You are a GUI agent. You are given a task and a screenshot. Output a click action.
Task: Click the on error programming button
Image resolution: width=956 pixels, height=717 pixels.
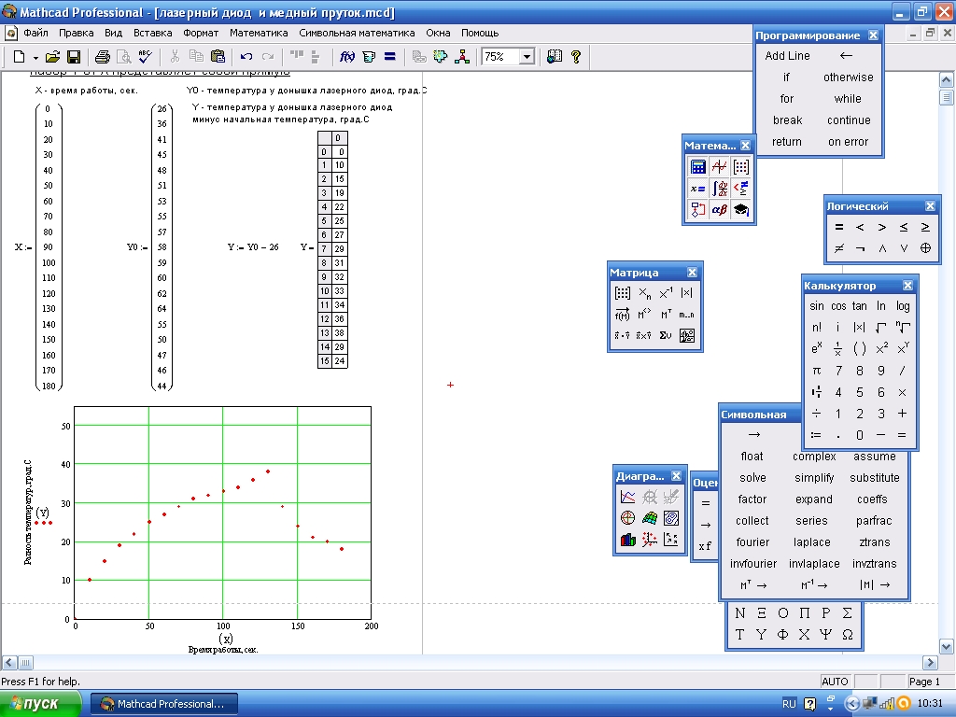(848, 142)
